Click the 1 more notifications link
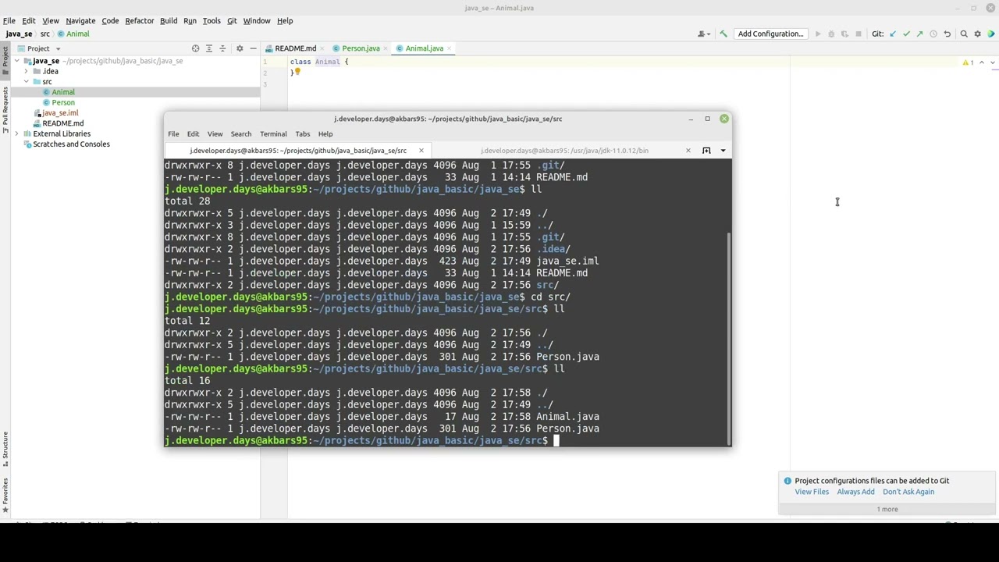The image size is (999, 562). (887, 509)
